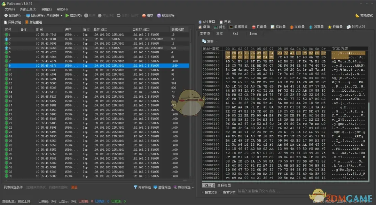Screen dimensions: 376x205
Task: Open the 拦截器 interceptor panel
Action: pos(259,27)
